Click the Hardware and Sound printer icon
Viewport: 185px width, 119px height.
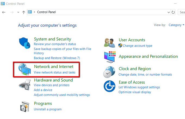[x=25, y=85]
